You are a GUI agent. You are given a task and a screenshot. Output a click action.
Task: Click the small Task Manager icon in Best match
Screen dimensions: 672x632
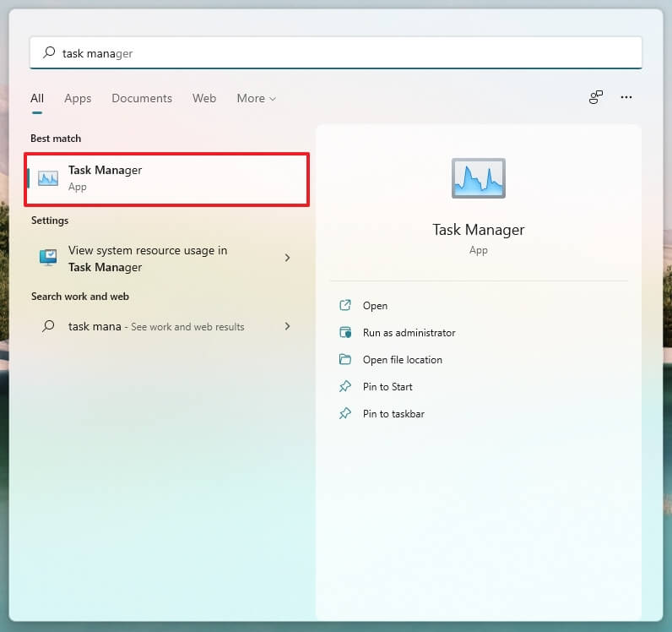48,178
